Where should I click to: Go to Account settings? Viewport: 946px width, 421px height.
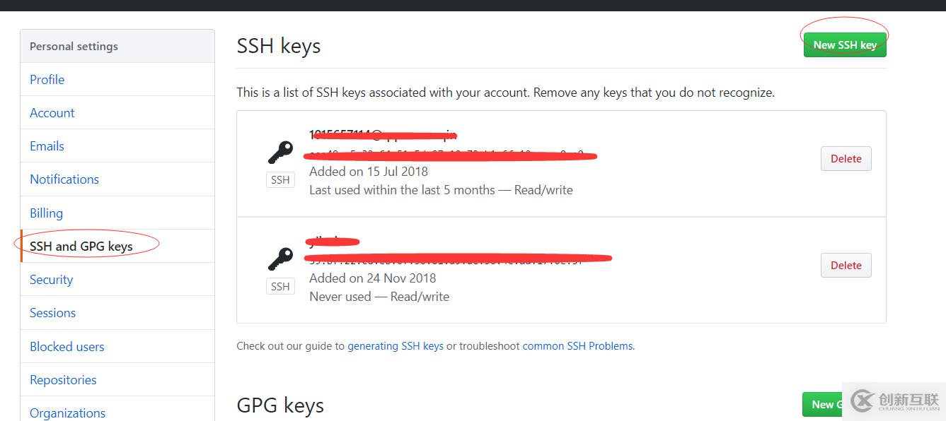(52, 113)
